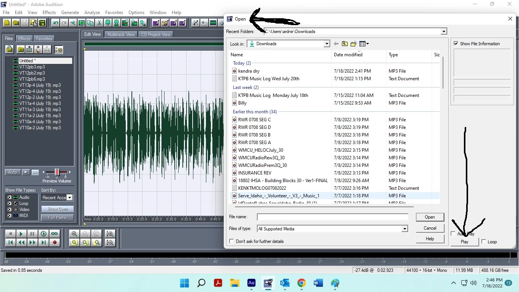
Task: Click the Import file icon in Files panel
Action: coord(9,49)
